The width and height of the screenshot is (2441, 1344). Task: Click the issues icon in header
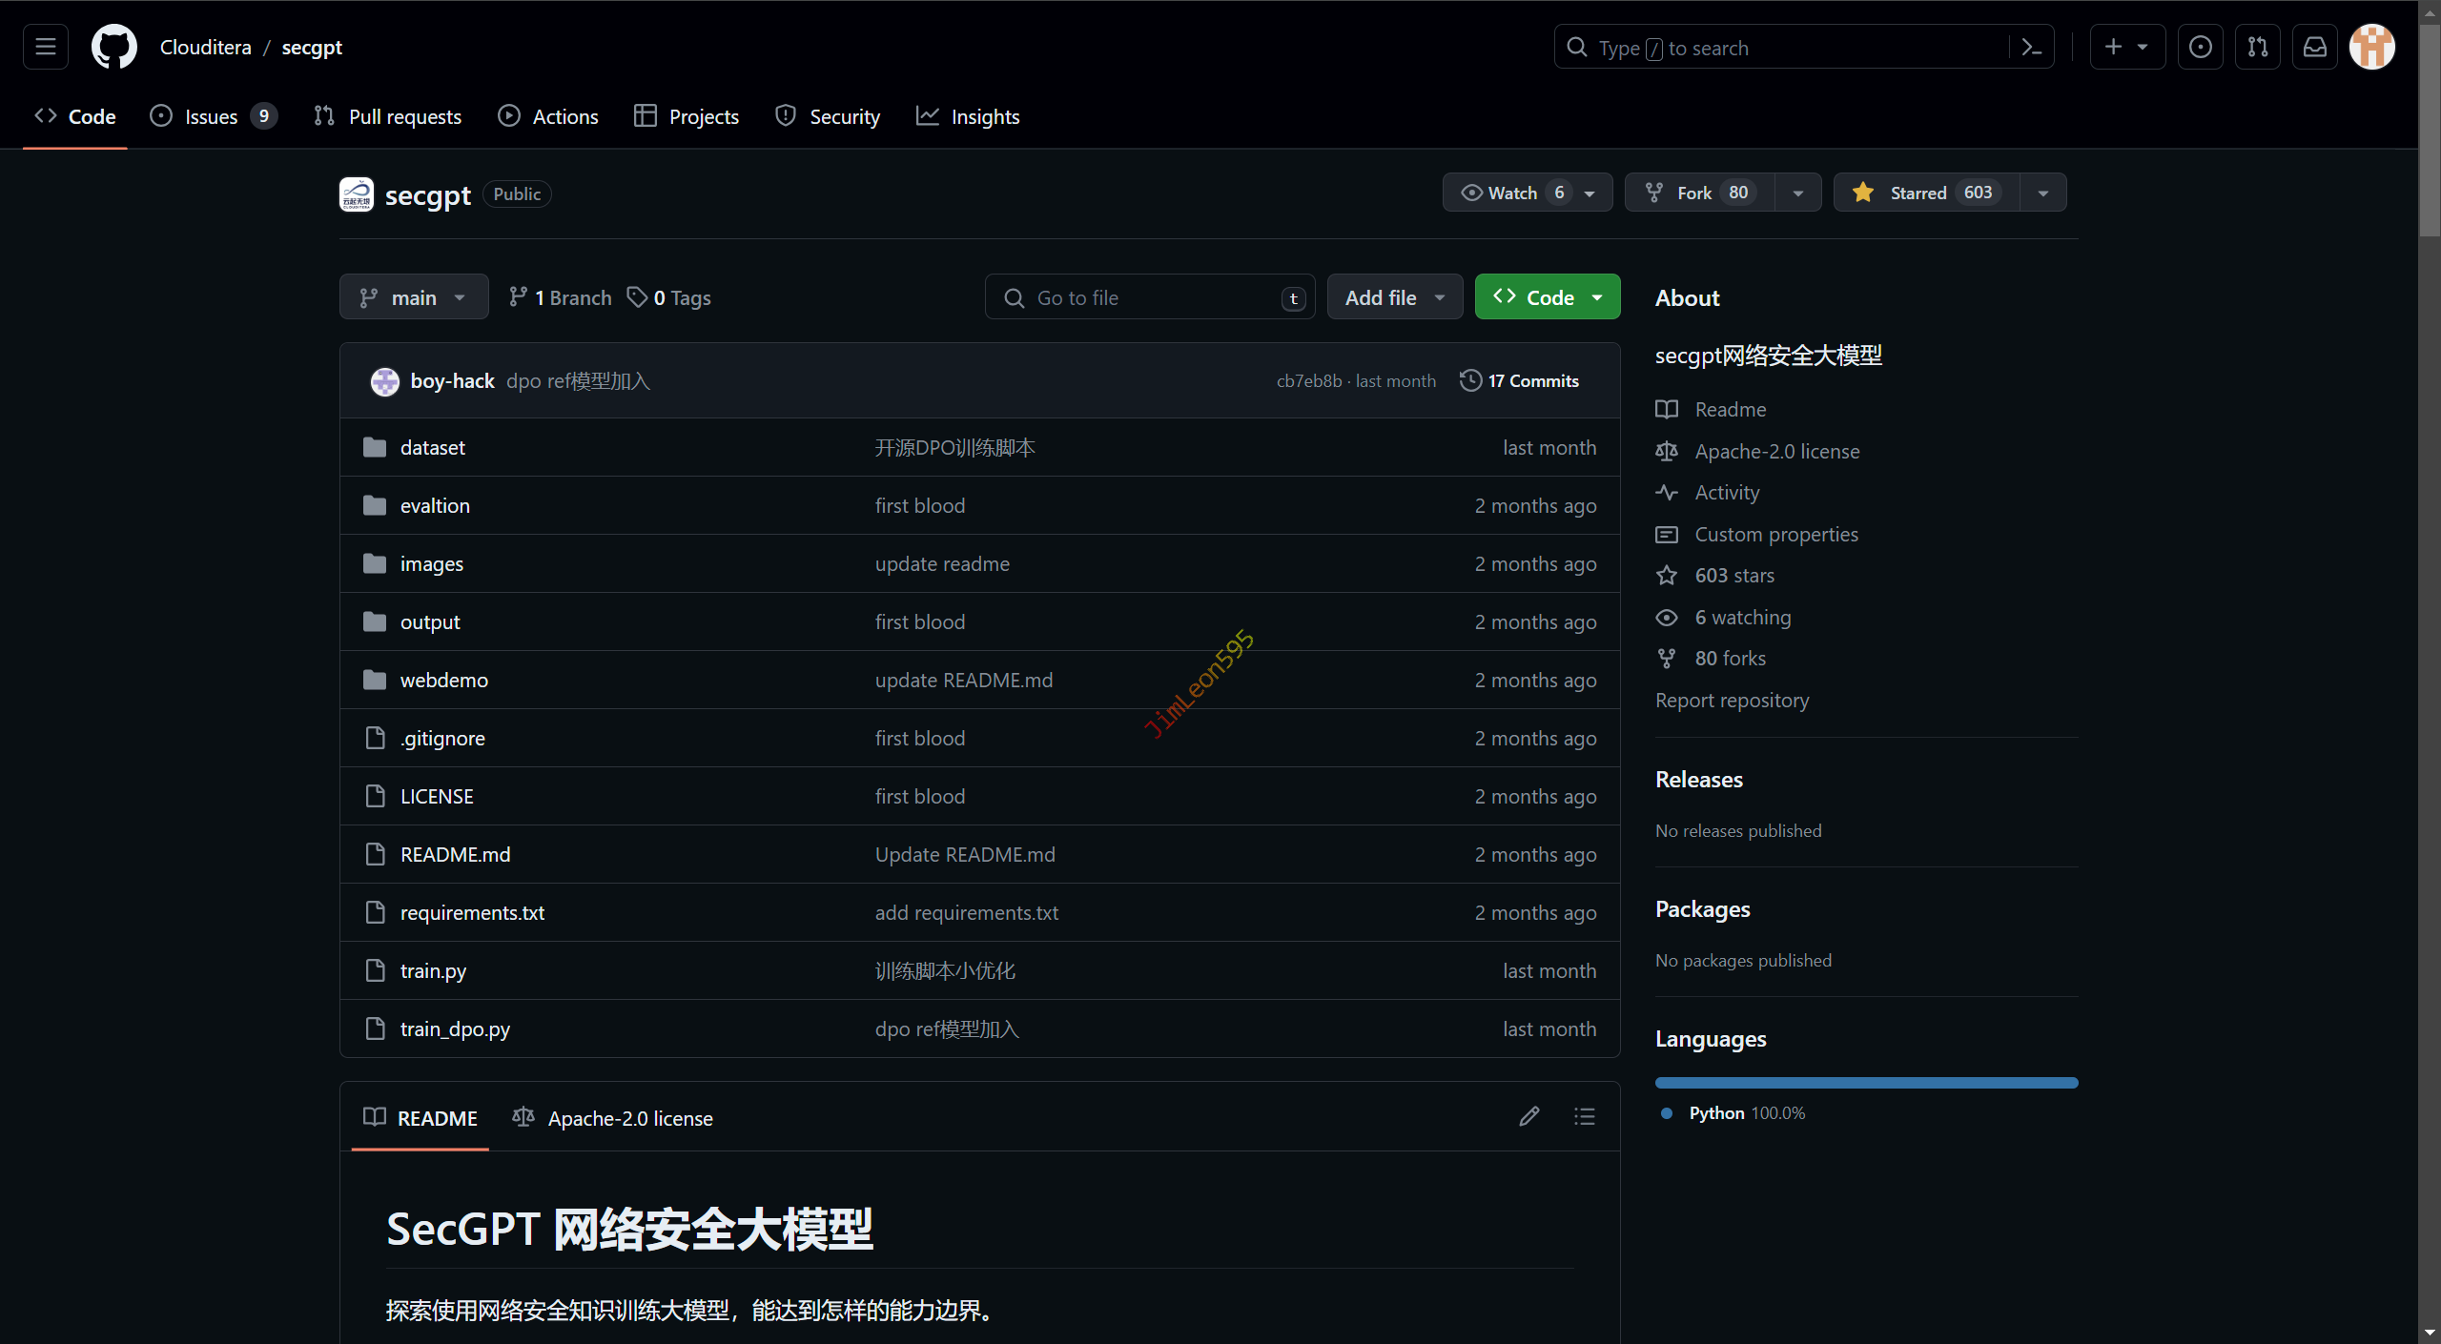[x=2201, y=47]
